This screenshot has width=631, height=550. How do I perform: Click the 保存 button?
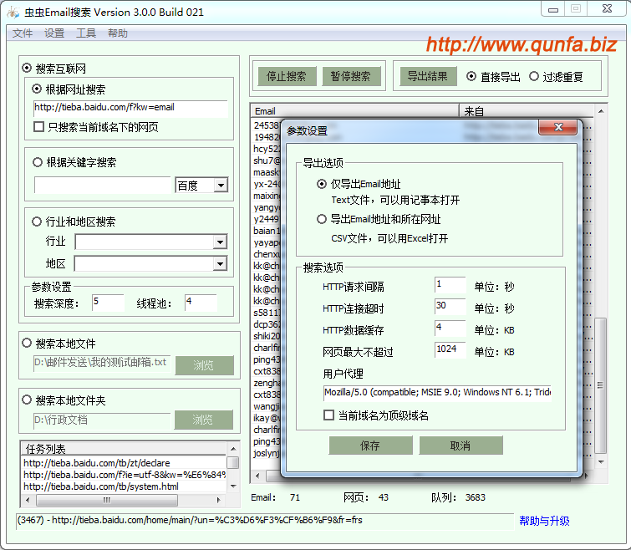click(x=370, y=446)
